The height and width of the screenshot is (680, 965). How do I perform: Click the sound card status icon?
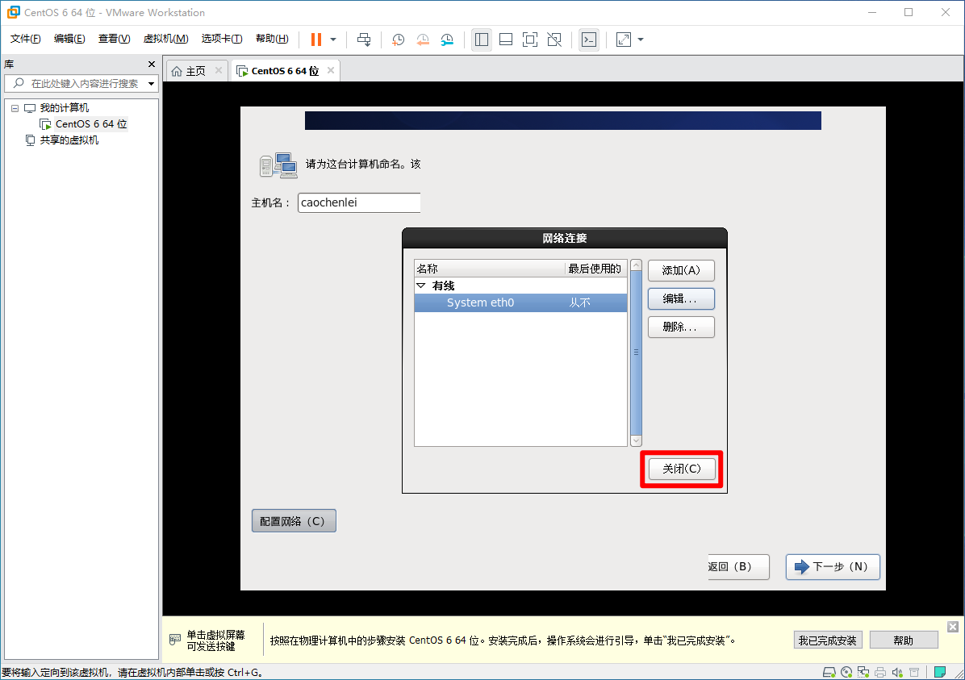(x=897, y=672)
